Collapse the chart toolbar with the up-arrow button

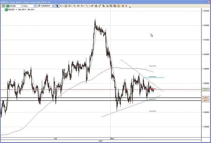(3, 6)
